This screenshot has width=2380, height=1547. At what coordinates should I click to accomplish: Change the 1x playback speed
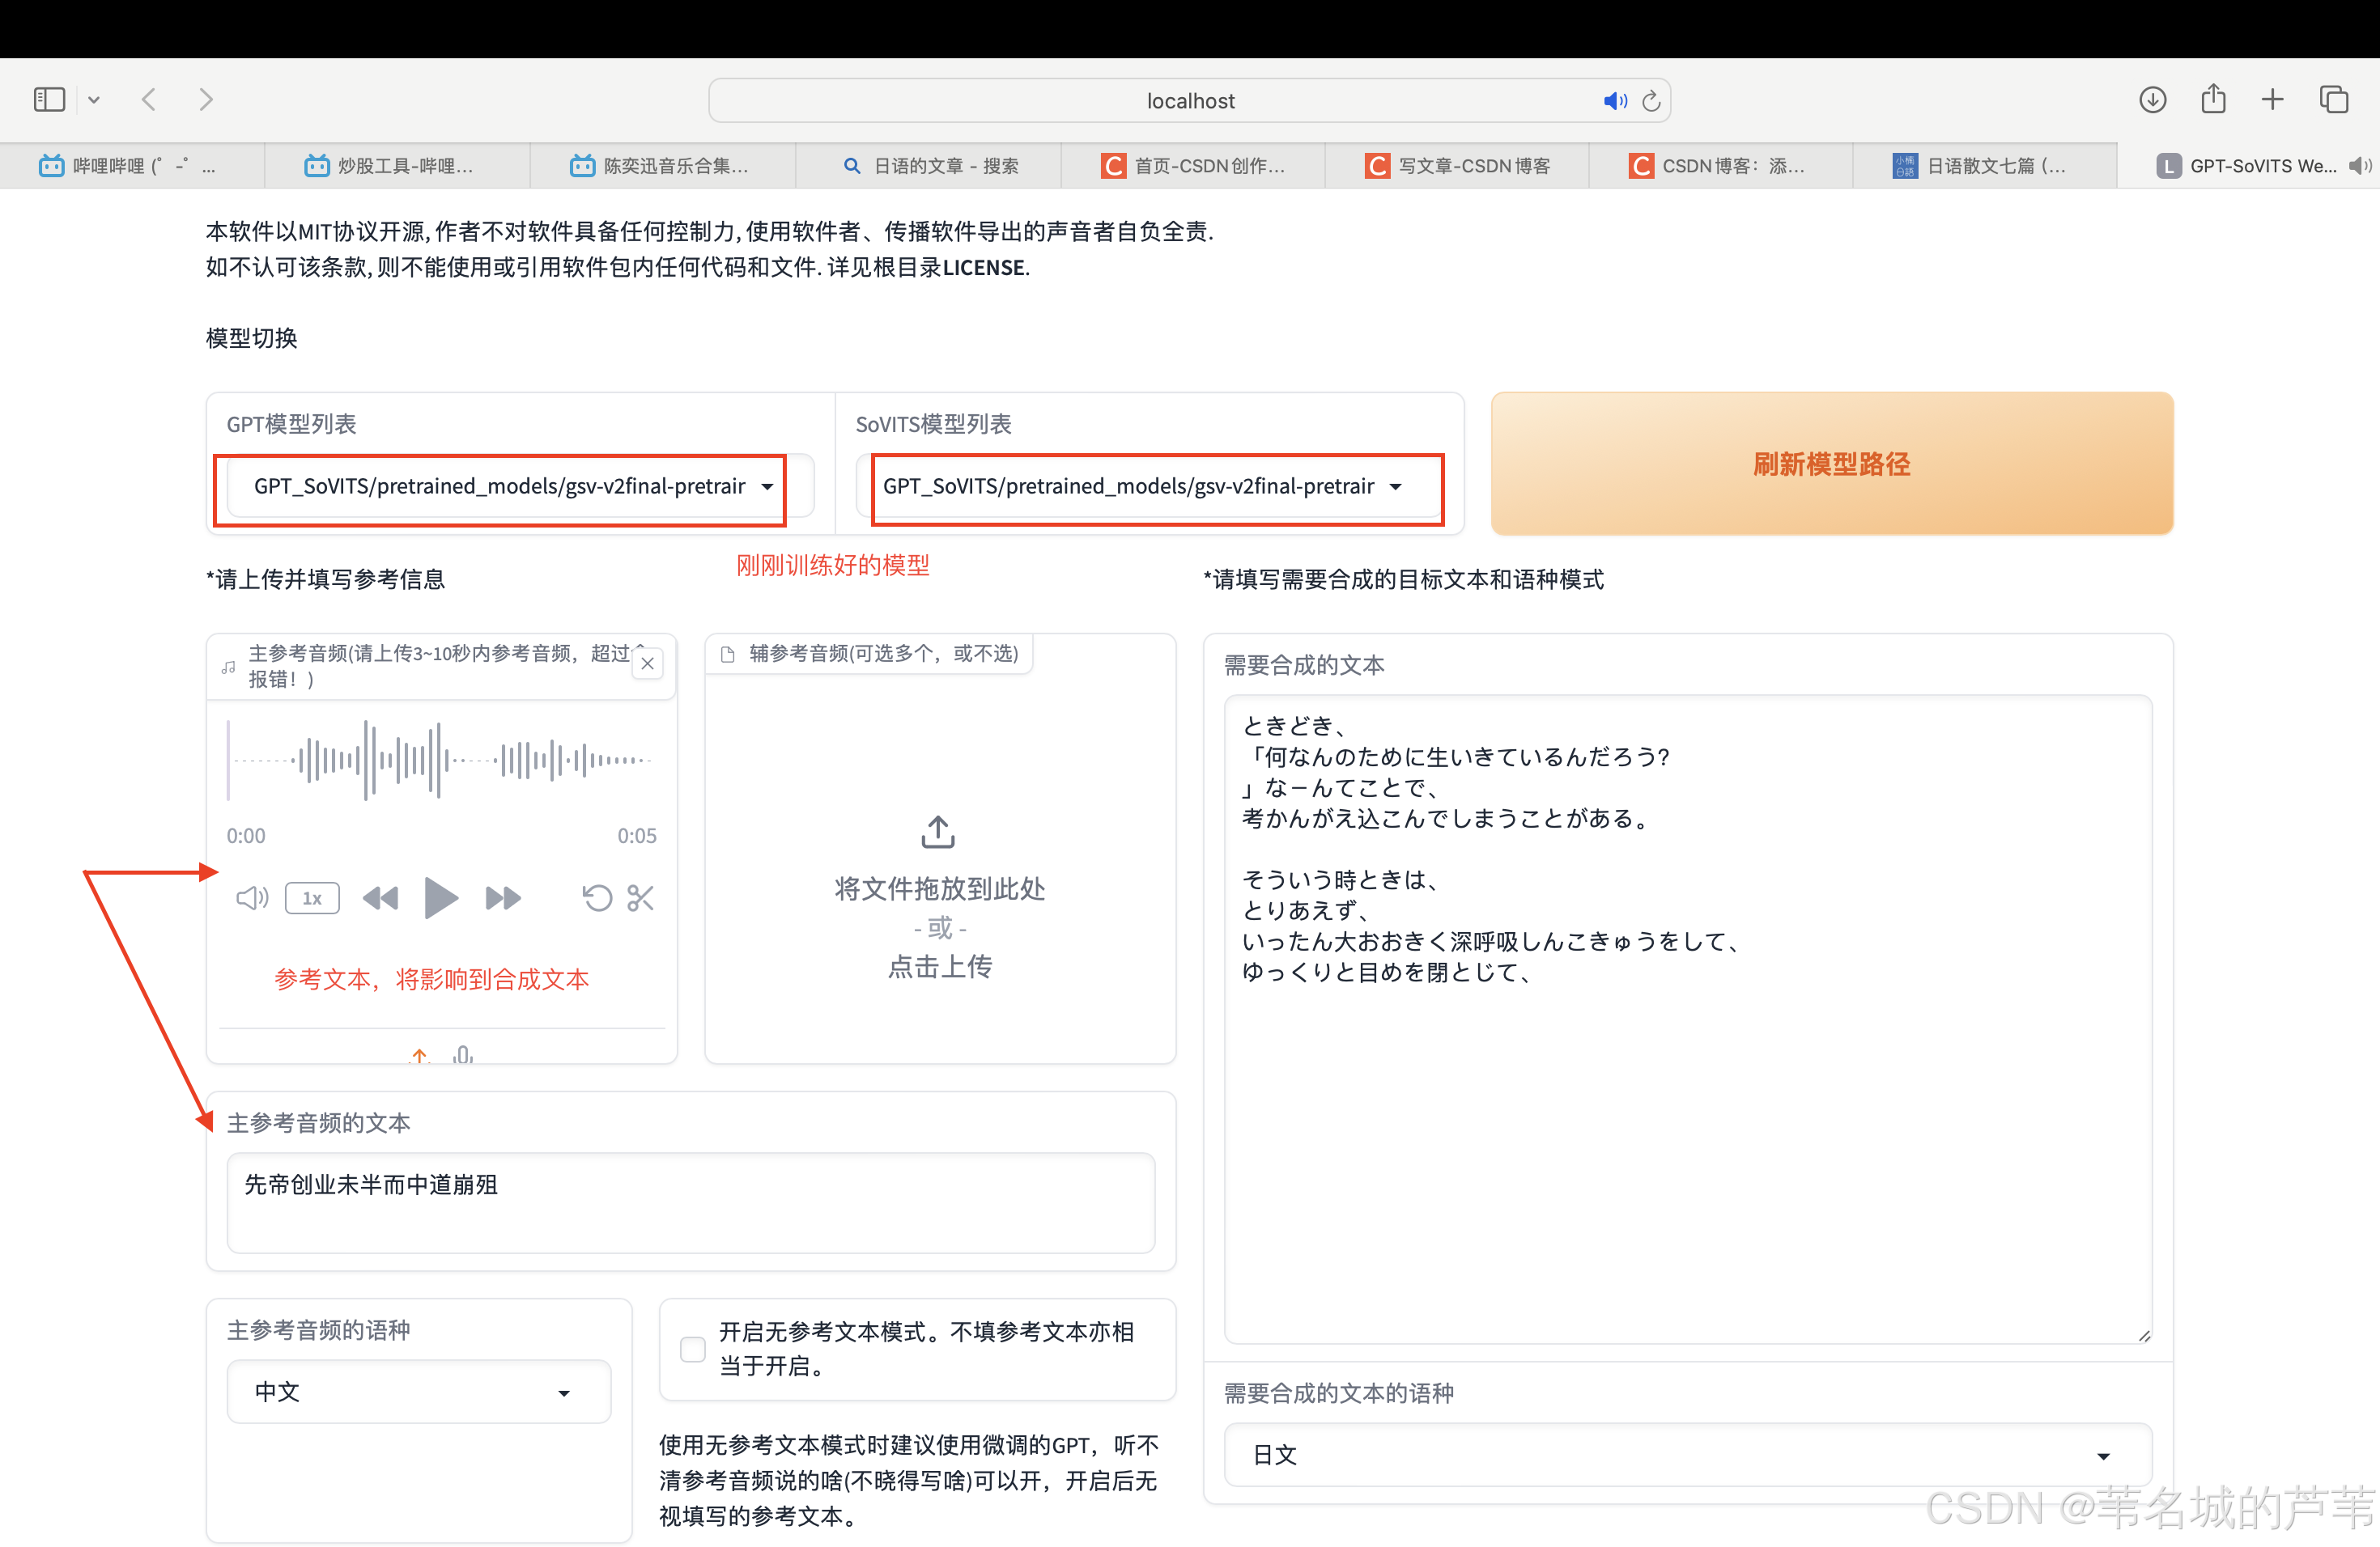(x=312, y=897)
